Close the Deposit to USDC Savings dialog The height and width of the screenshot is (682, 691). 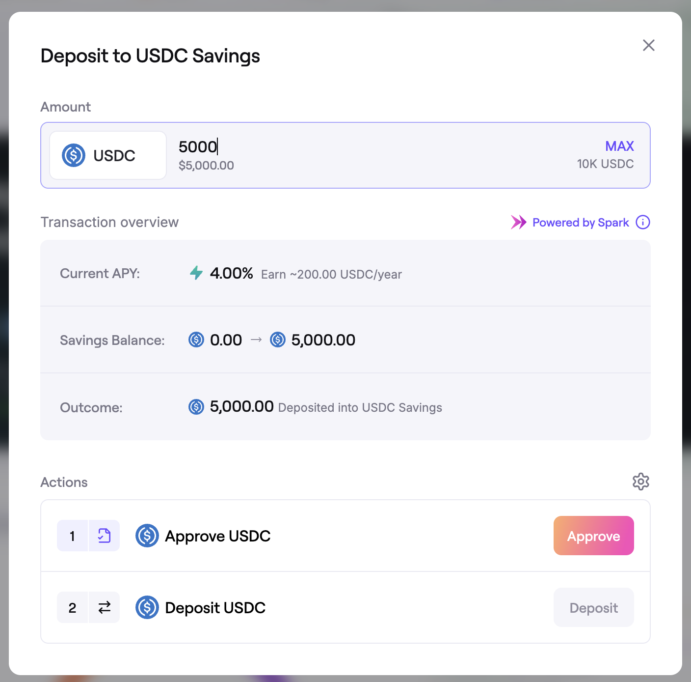pyautogui.click(x=648, y=45)
